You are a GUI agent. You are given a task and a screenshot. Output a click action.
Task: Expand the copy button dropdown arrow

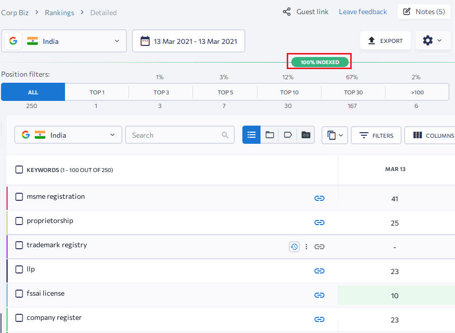point(341,135)
